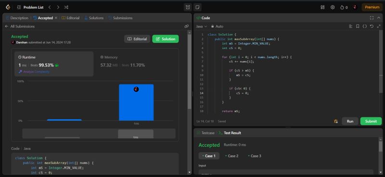
Task: Select Case 3 test case
Action: click(255, 156)
